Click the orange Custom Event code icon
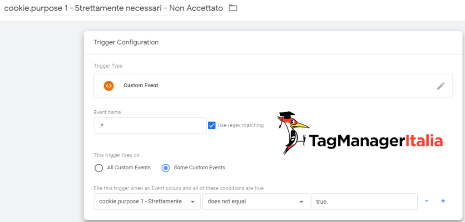The image size is (465, 222). click(x=109, y=85)
